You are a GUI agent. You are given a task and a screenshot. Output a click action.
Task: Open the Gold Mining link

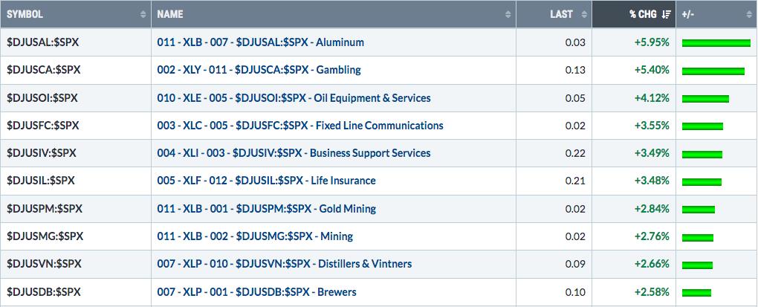pos(266,208)
